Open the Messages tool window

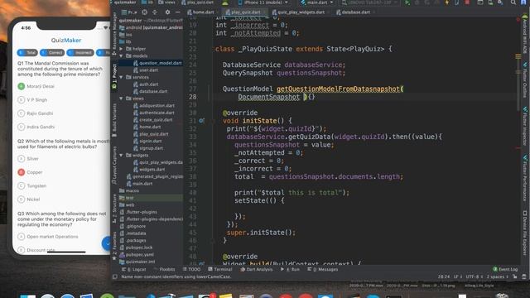pyautogui.click(x=322, y=269)
